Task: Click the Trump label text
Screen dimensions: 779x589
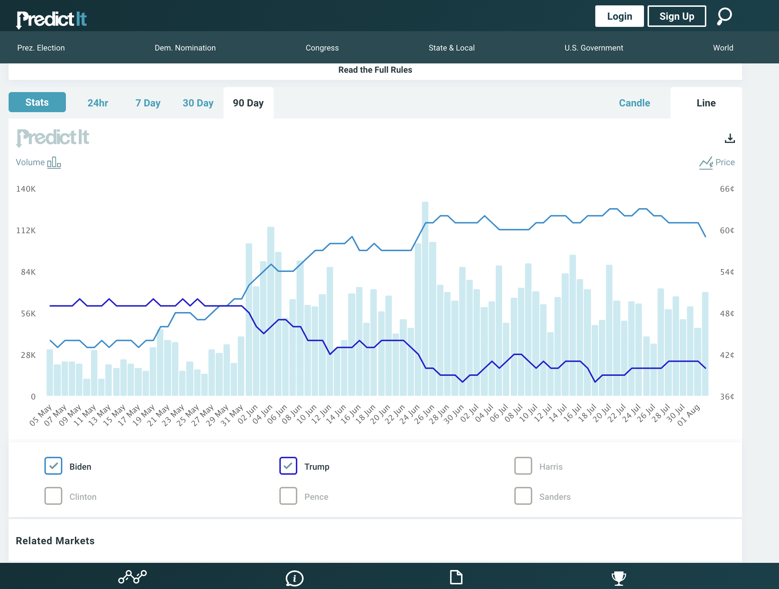Action: [317, 467]
